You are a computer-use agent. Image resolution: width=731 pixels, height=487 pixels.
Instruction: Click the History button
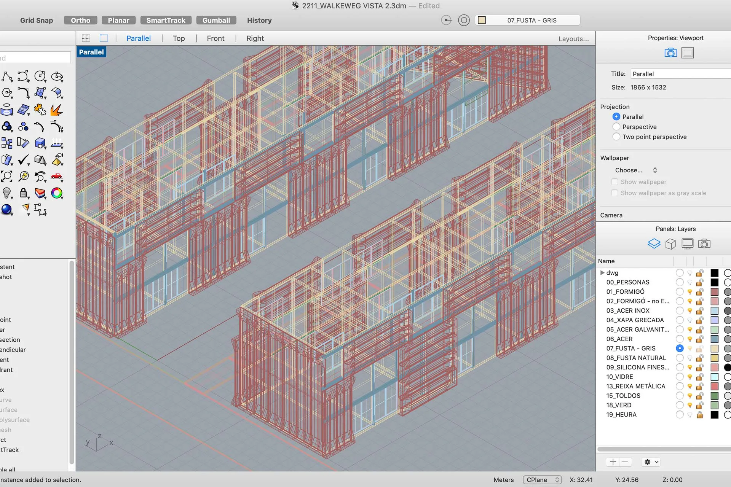[259, 20]
